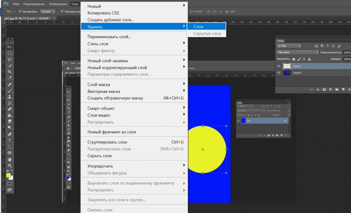Select the Слой 0 layer thumbnail
Viewport: 351px width, 213px height.
click(x=287, y=73)
